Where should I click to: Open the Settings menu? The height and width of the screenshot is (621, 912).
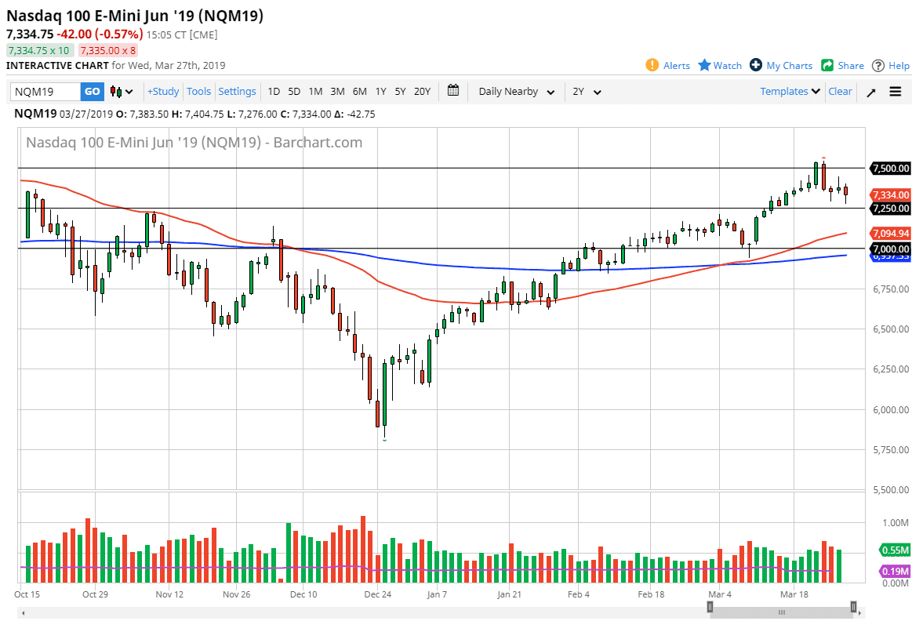[x=237, y=92]
